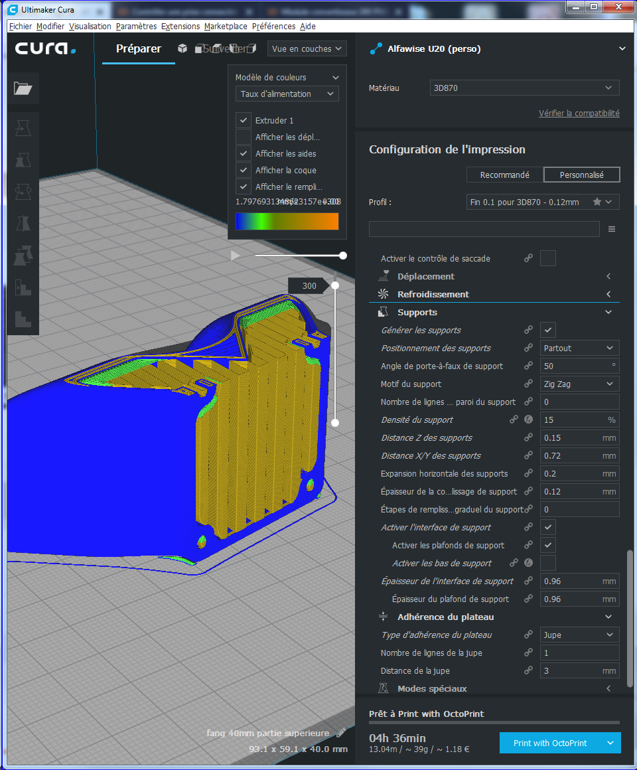Enable the Afficher les dépl... checkbox
This screenshot has width=637, height=770.
(x=244, y=137)
